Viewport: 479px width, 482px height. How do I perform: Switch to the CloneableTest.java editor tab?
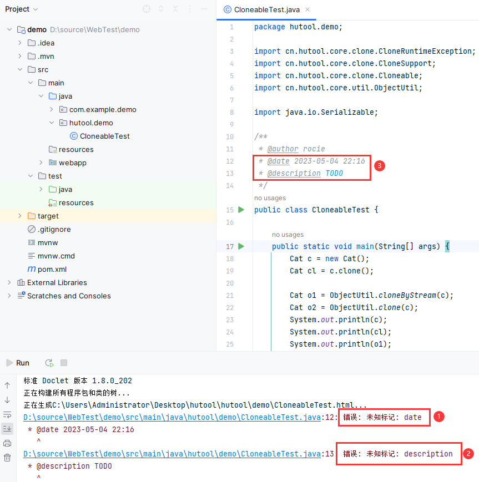tap(266, 9)
